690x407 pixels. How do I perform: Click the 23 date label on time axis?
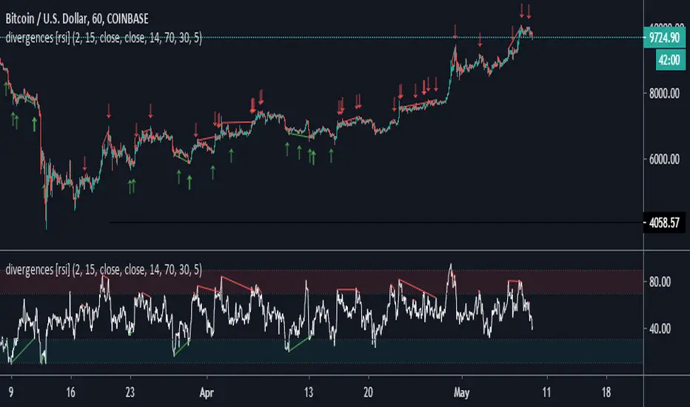[x=130, y=392]
